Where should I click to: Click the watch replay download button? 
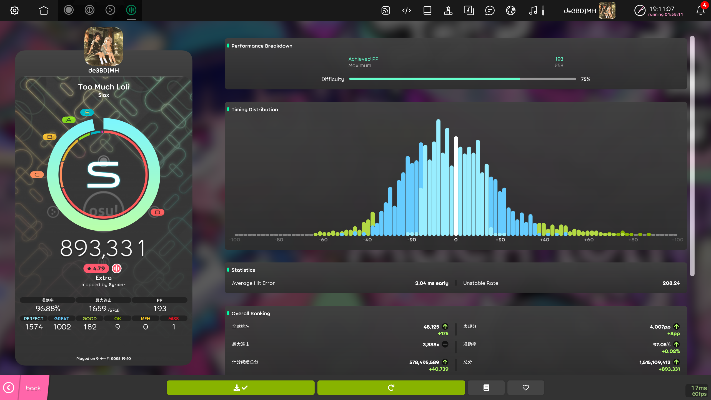tap(241, 387)
